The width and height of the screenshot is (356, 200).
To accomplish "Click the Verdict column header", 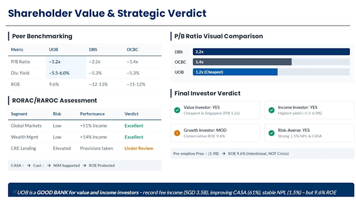I will click(131, 114).
